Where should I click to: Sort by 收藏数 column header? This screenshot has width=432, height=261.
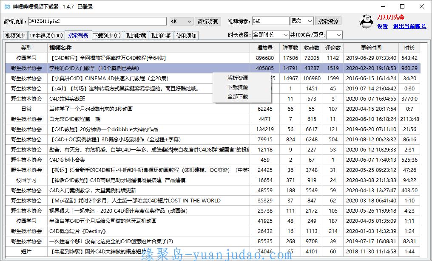(x=312, y=48)
